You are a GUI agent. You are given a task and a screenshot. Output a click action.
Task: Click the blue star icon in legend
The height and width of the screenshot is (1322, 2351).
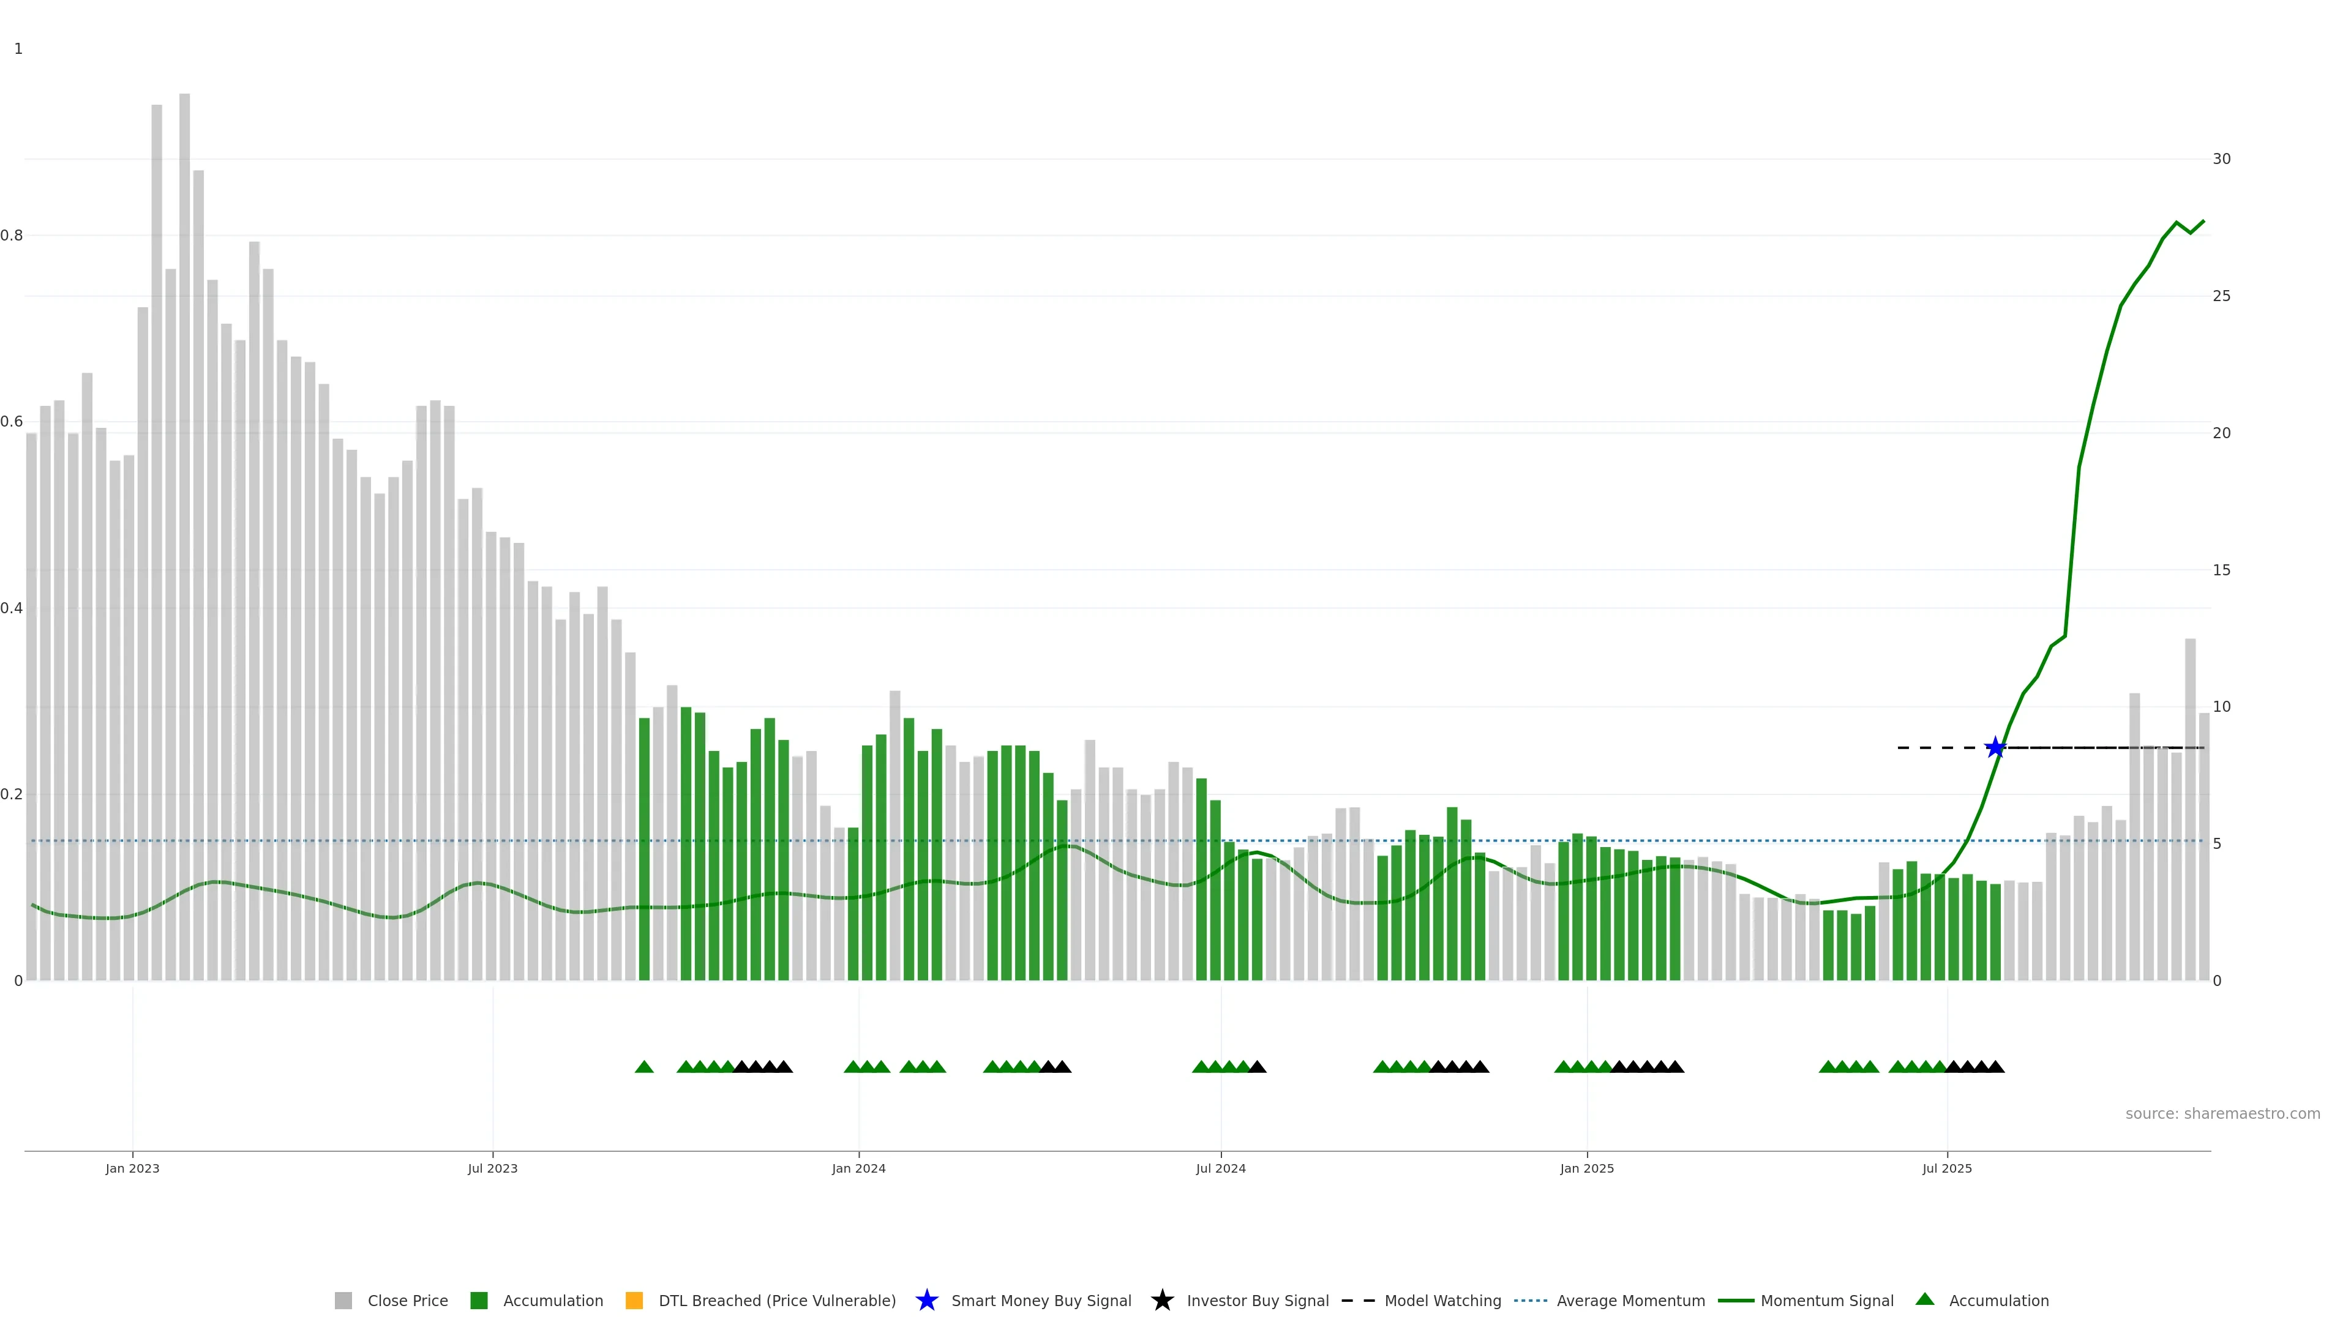pyautogui.click(x=926, y=1301)
